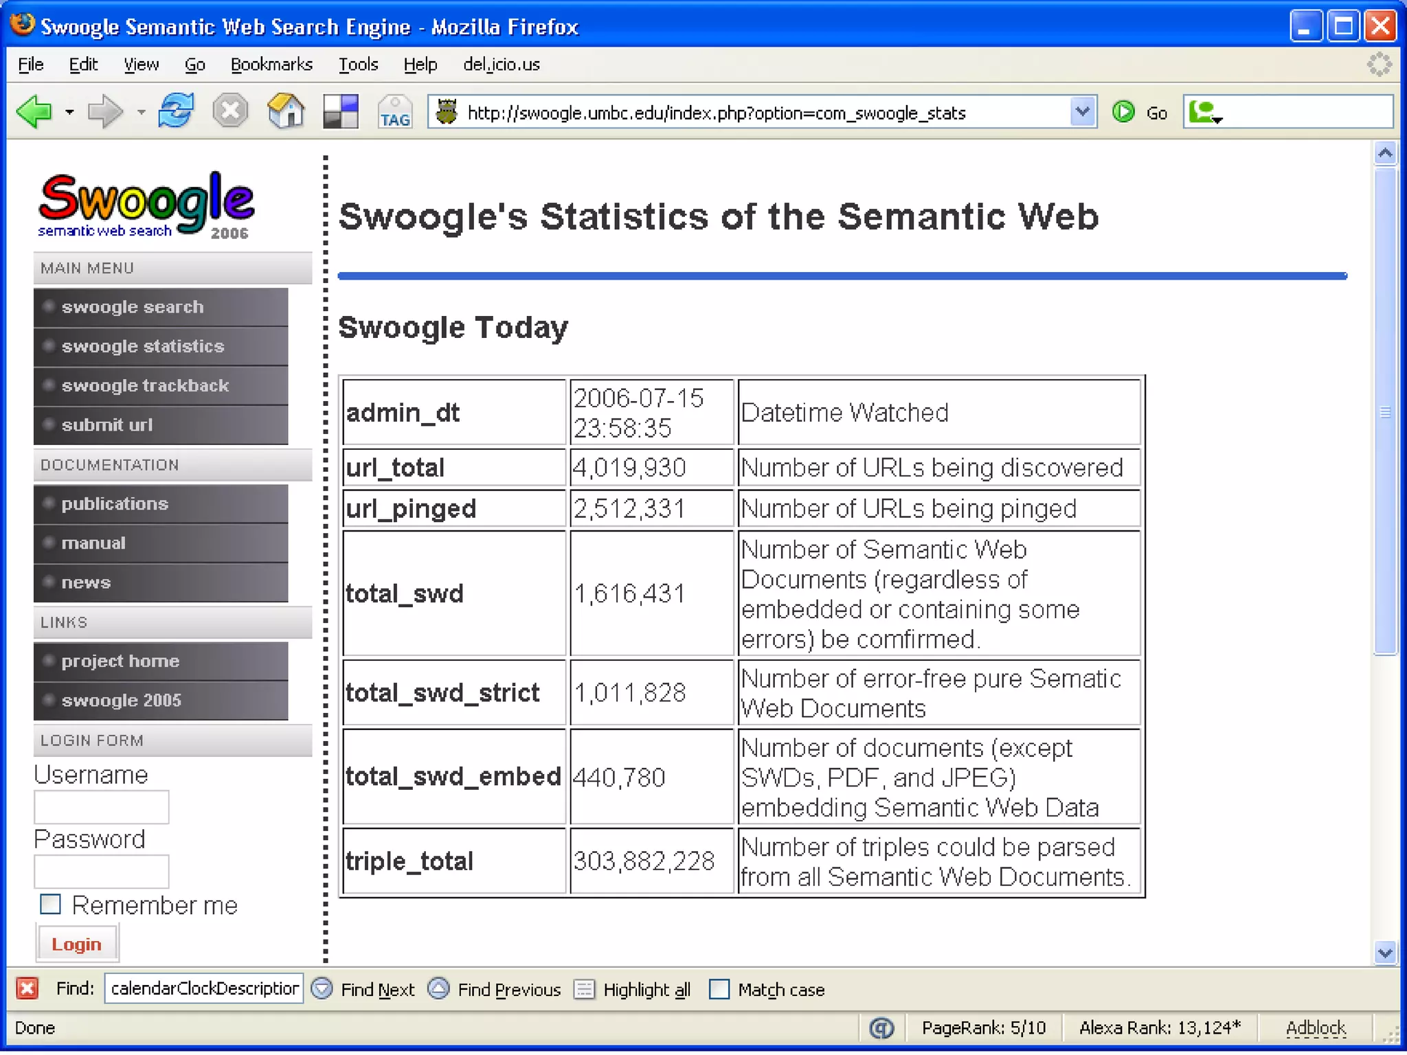Click the TAG bookmark icon
The height and width of the screenshot is (1055, 1407).
tap(395, 113)
